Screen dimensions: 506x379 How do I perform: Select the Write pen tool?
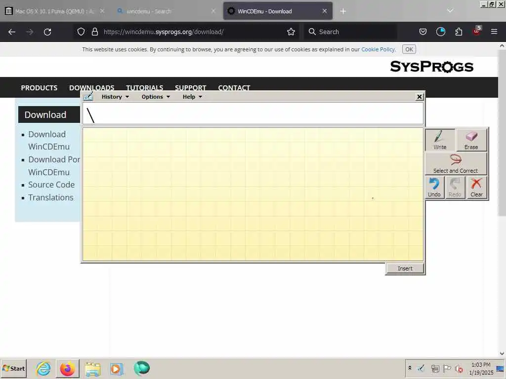[440, 140]
